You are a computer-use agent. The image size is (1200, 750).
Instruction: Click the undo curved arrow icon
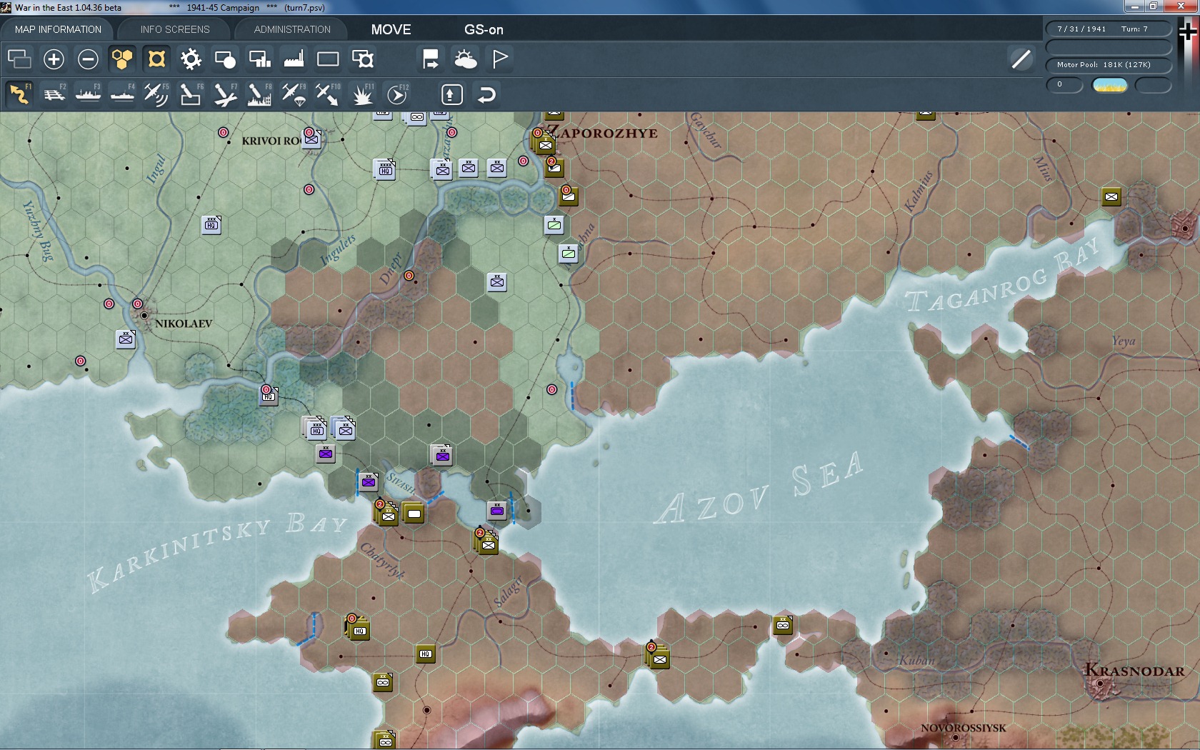(x=486, y=94)
